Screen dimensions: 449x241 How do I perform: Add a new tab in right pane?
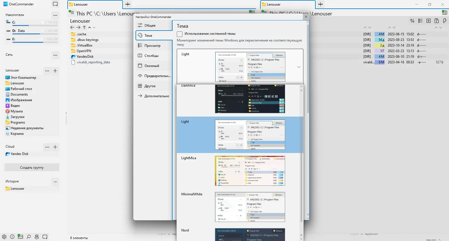click(320, 4)
